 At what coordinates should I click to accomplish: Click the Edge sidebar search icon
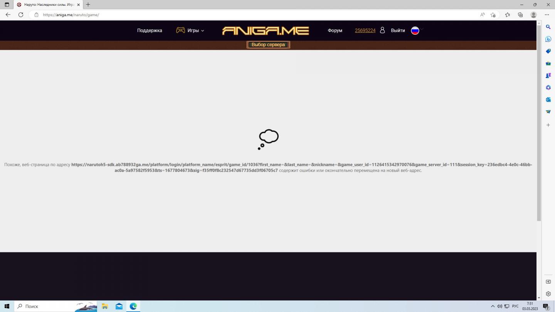click(548, 27)
